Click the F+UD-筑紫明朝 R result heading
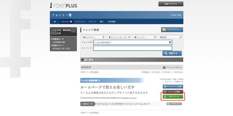Screen dimensions: 233x116 coord(113,80)
